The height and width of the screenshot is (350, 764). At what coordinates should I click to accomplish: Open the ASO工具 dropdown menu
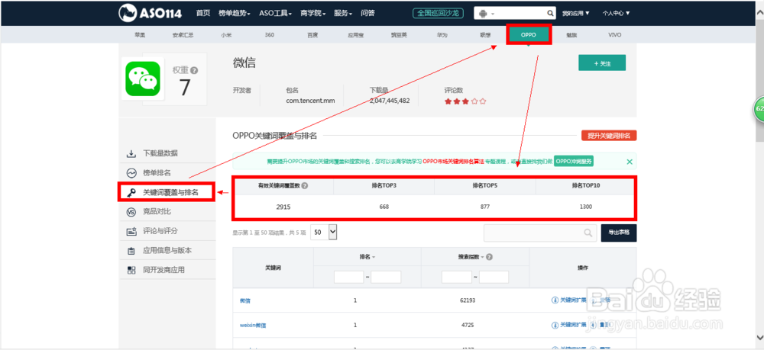[x=275, y=14]
